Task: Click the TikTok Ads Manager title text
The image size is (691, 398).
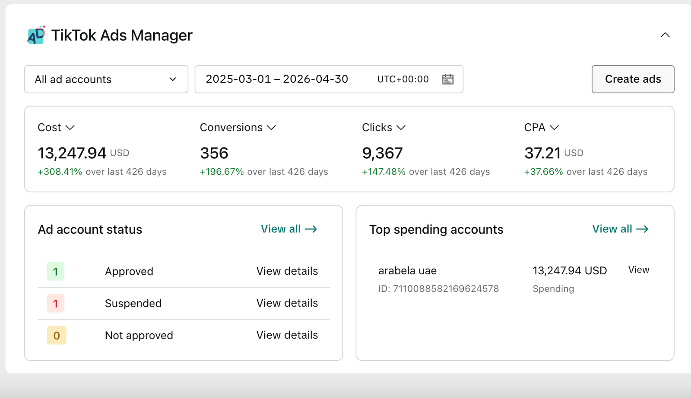Action: point(122,35)
